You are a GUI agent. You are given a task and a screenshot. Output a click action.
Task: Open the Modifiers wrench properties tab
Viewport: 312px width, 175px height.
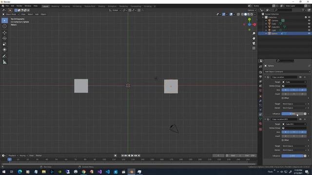click(260, 101)
